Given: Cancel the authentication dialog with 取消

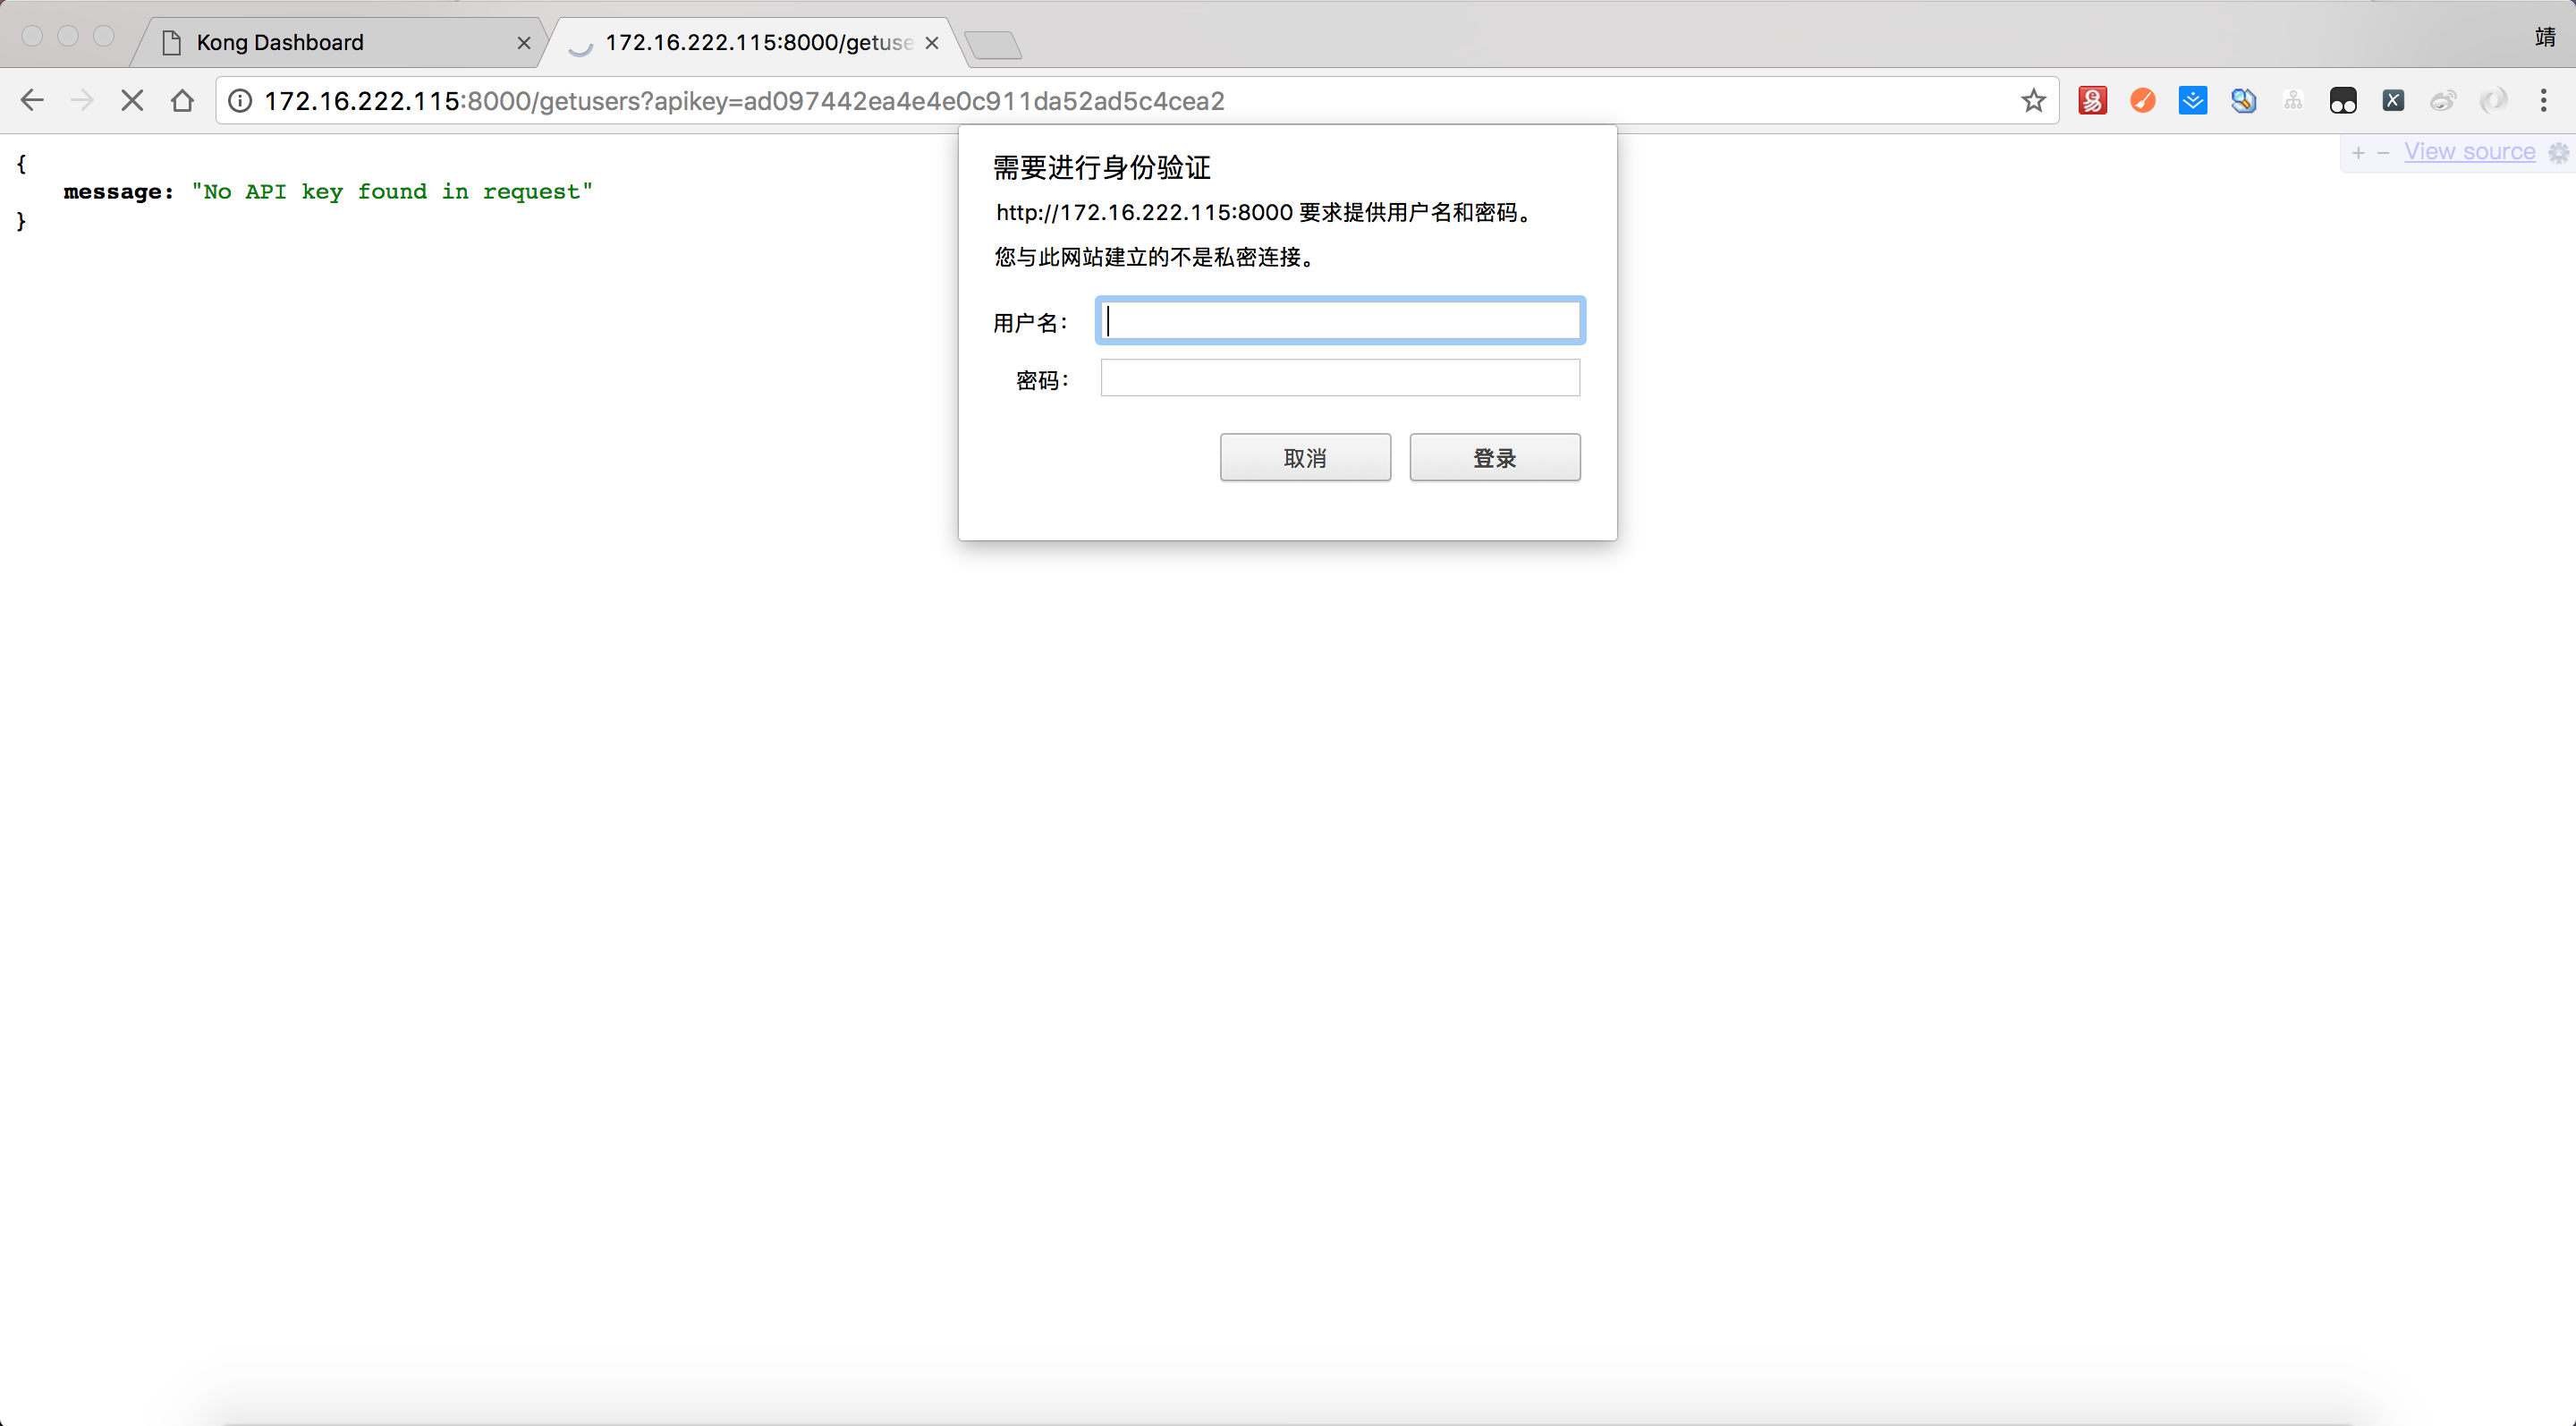Looking at the screenshot, I should pos(1305,457).
